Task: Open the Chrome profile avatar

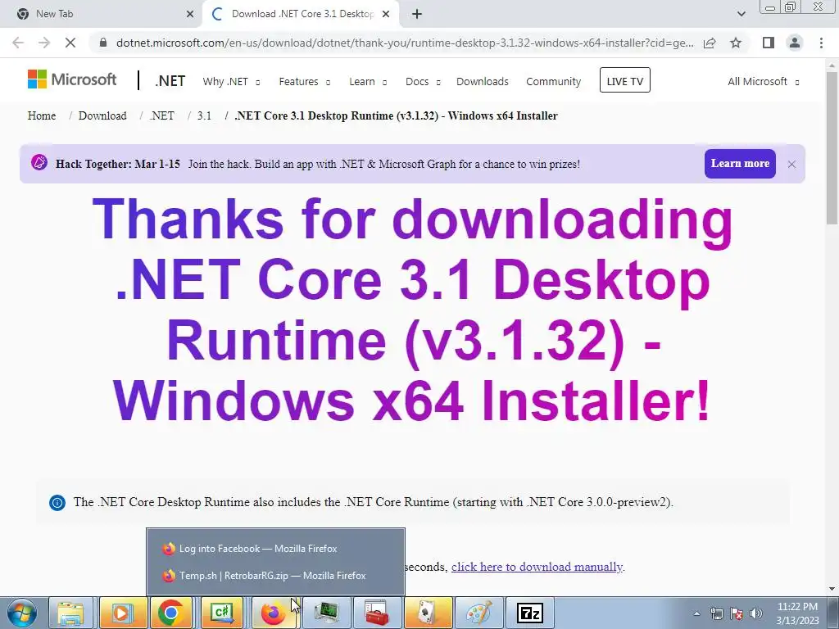Action: [795, 43]
